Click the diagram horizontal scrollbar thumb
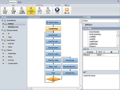120x90 pixels. pyautogui.click(x=31, y=88)
